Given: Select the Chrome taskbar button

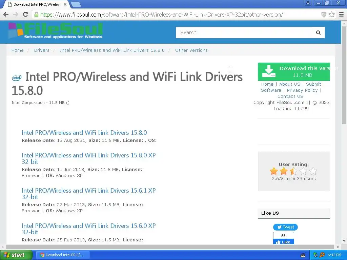Looking at the screenshot, I should 63,255.
